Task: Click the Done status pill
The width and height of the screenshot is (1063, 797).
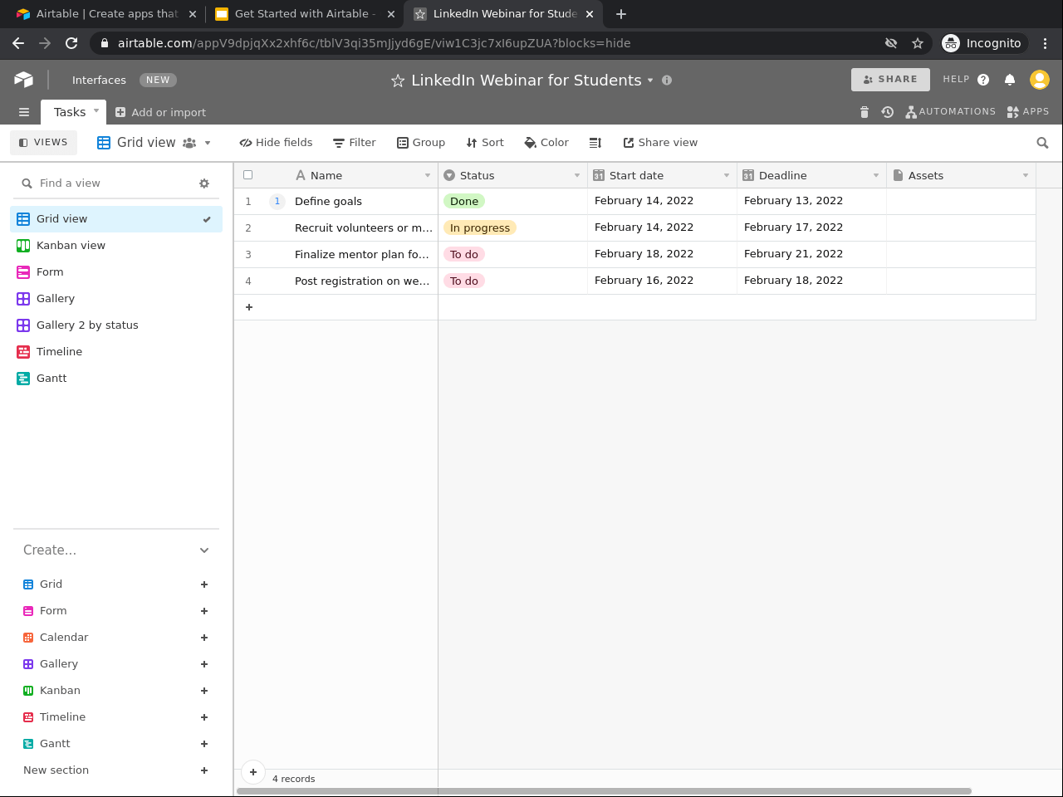Action: point(464,202)
